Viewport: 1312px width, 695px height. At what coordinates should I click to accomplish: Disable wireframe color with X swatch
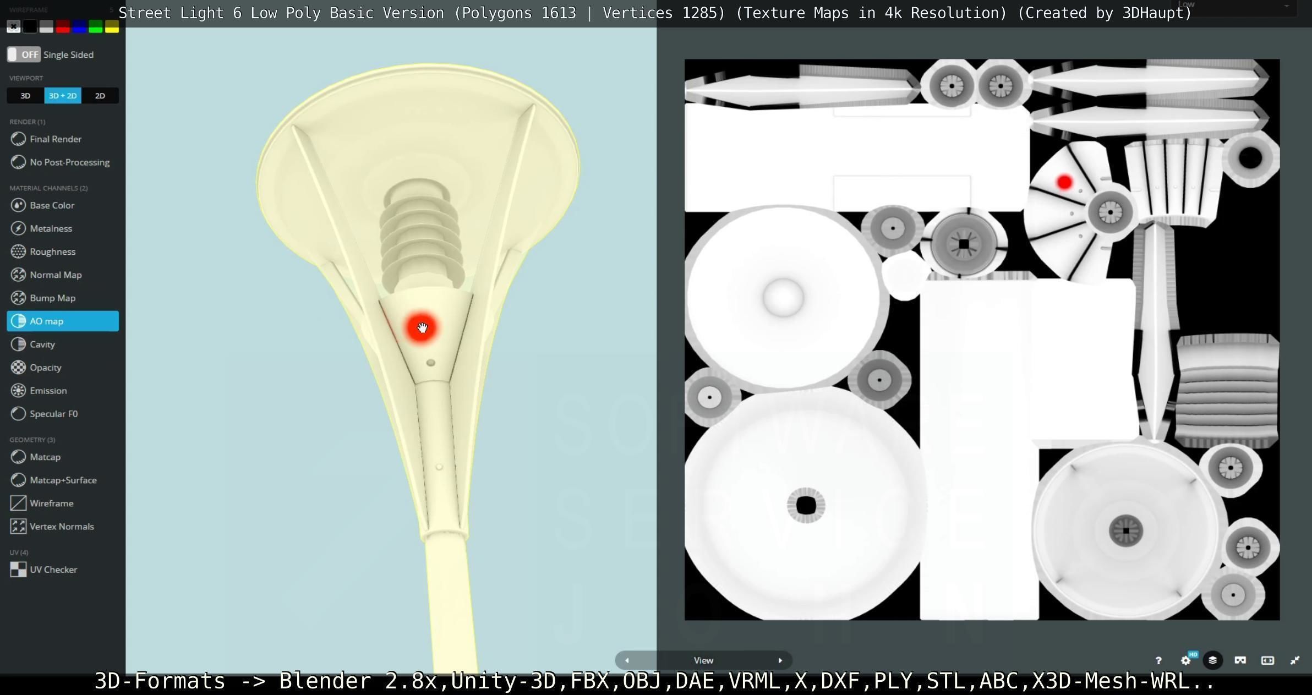pyautogui.click(x=14, y=26)
